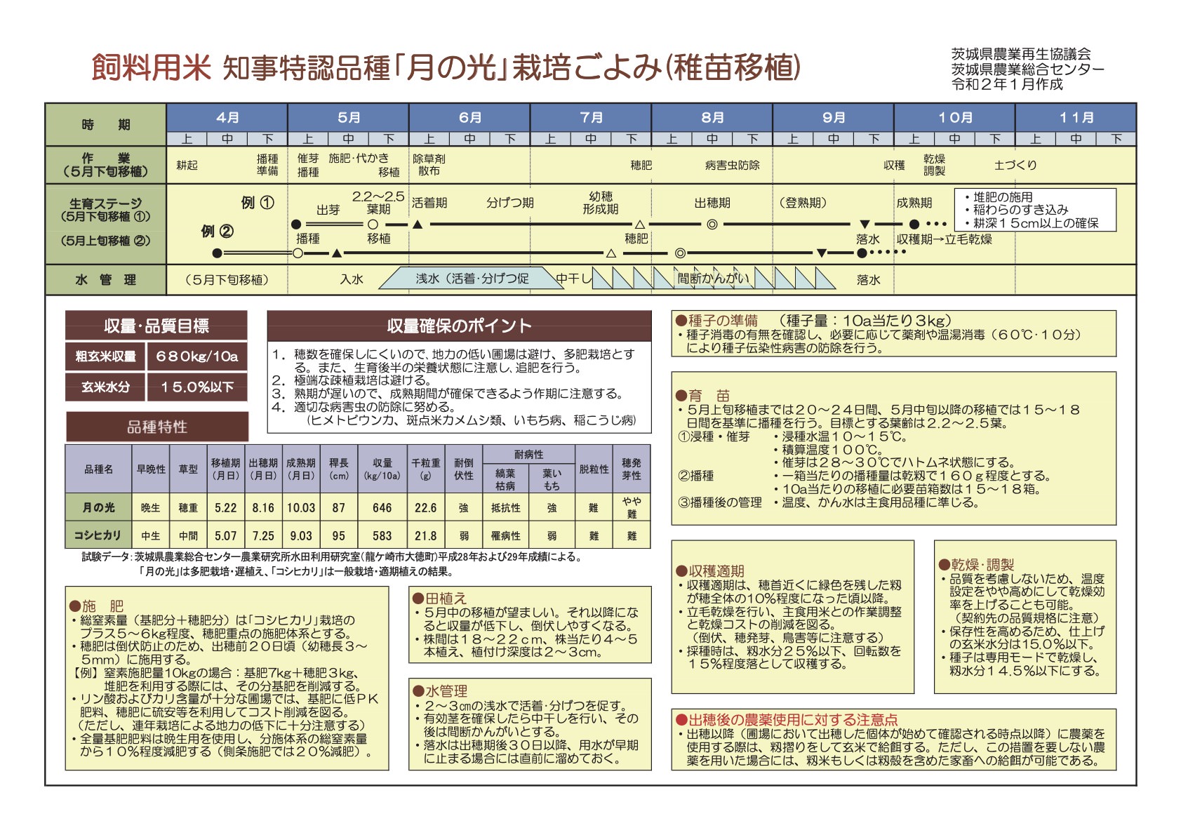This screenshot has width=1181, height=835.
Task: Click the 堆肥の施用 bullet in the boxed note
Action: click(x=999, y=197)
